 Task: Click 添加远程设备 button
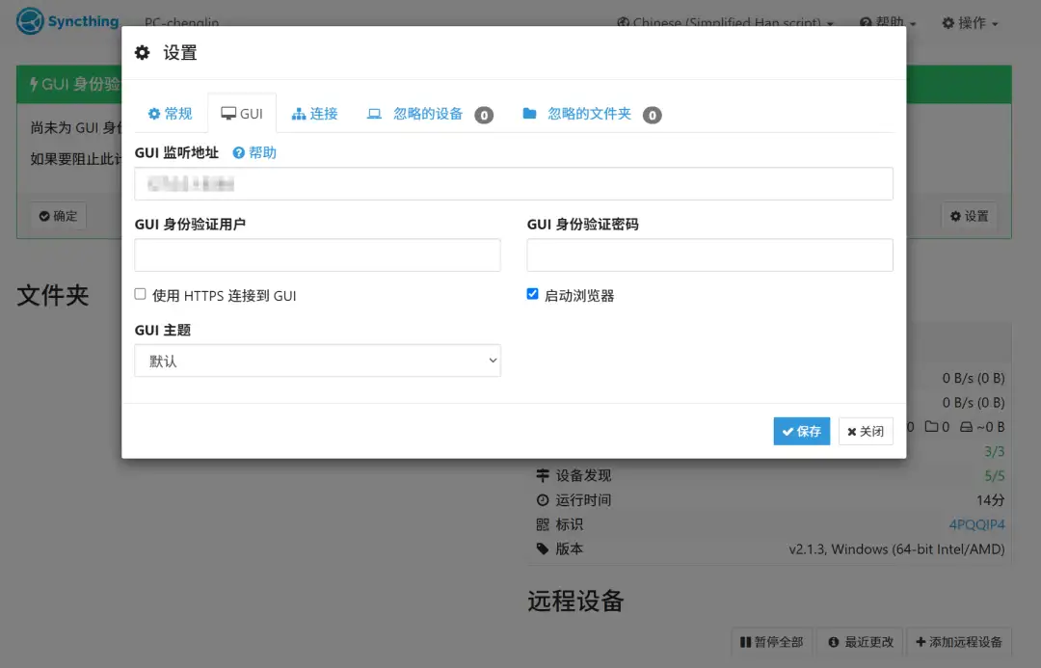[959, 642]
